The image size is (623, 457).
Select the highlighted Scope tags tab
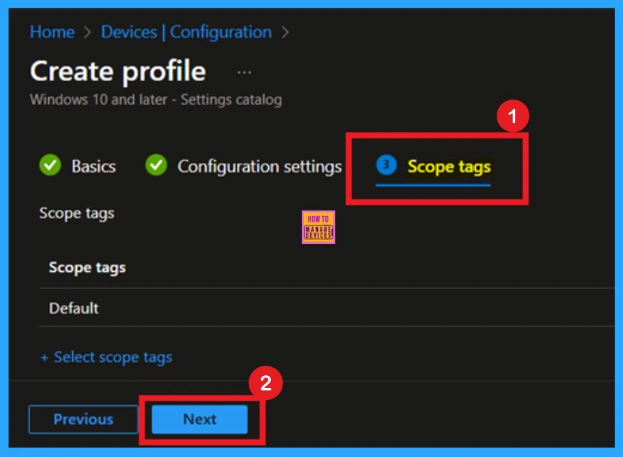pyautogui.click(x=449, y=167)
